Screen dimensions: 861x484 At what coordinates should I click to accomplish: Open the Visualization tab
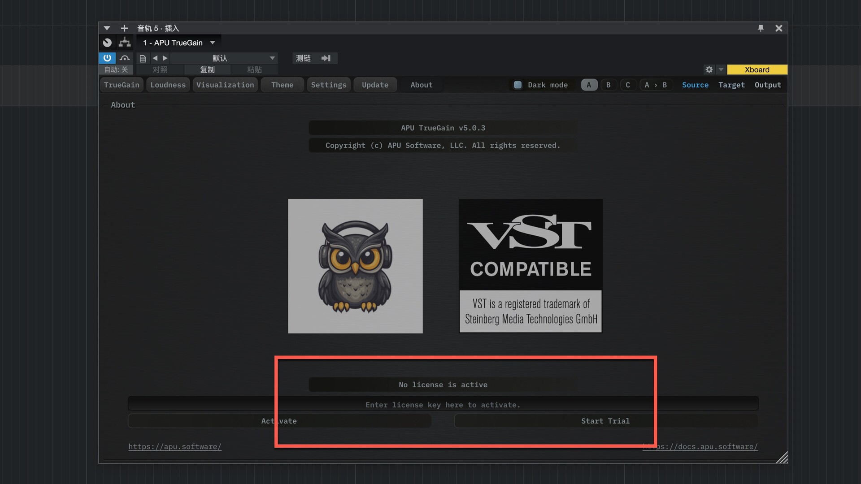225,85
